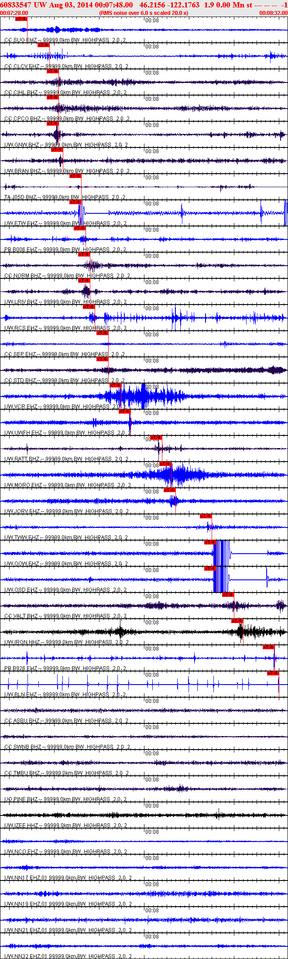Click the start time 00:07:28.00 label
Screen dimensions: 288x959
14,13
